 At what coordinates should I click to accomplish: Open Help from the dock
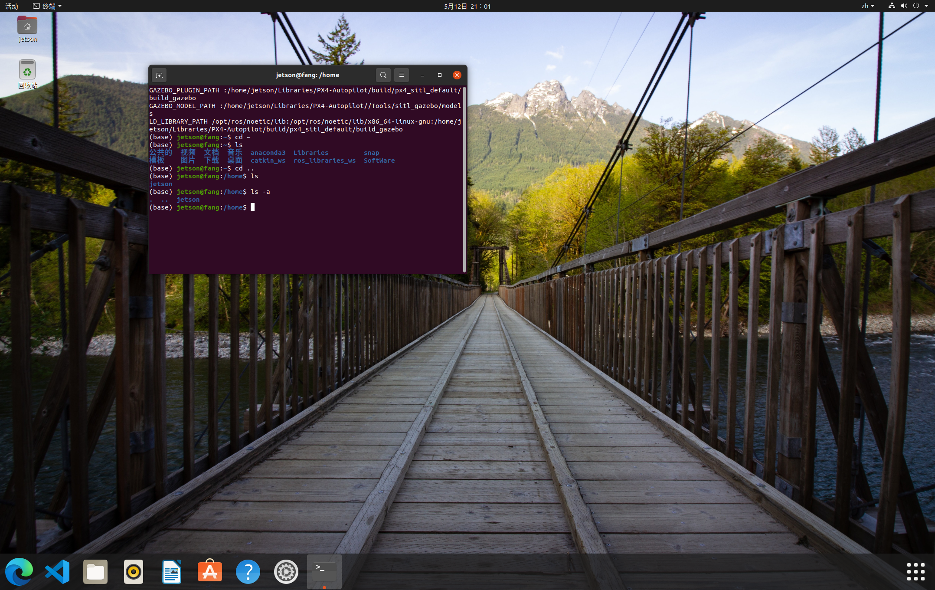248,571
